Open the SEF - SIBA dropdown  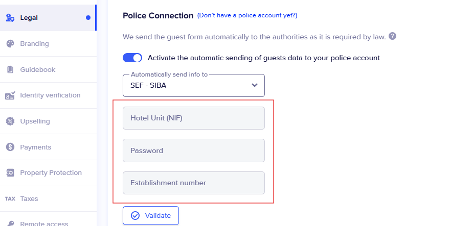click(194, 86)
